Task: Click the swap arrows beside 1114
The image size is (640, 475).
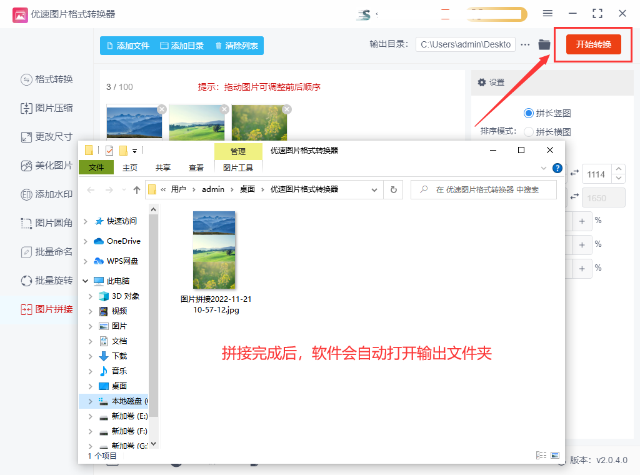Action: (x=574, y=173)
